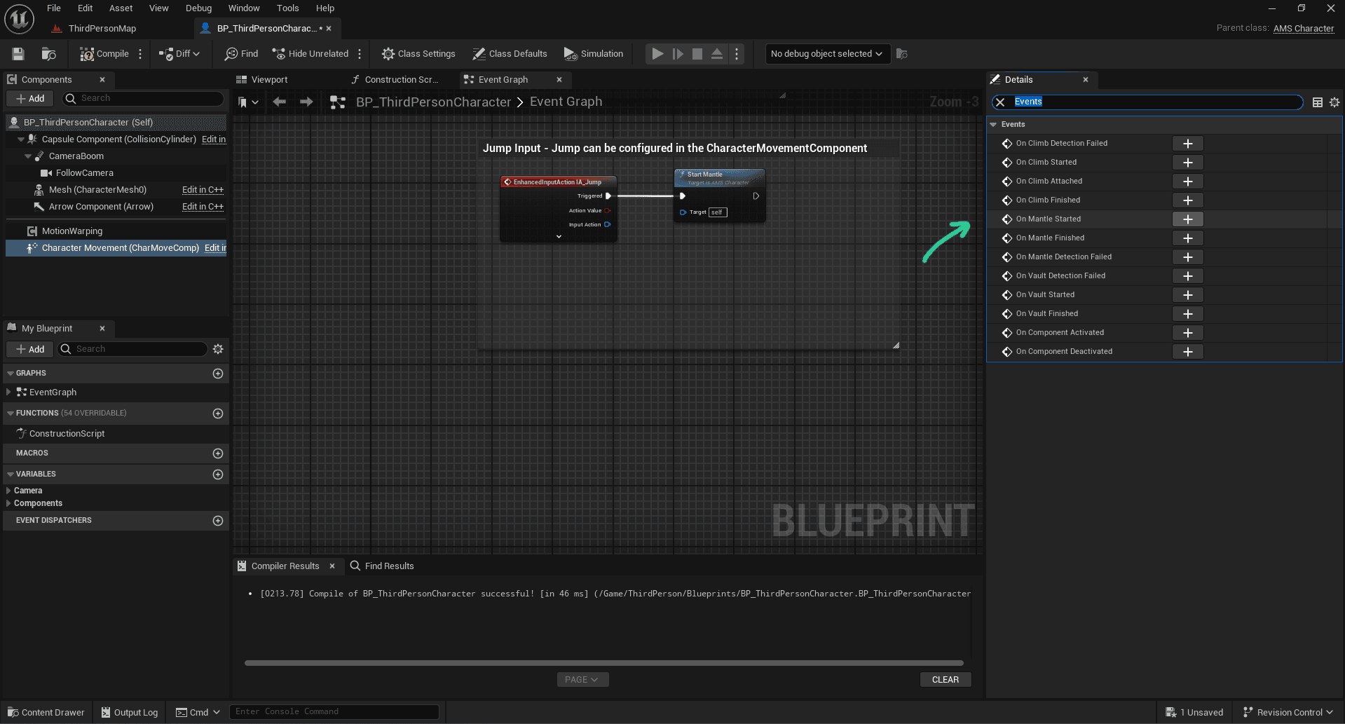Open the AMS Character parent class link

pyautogui.click(x=1303, y=29)
